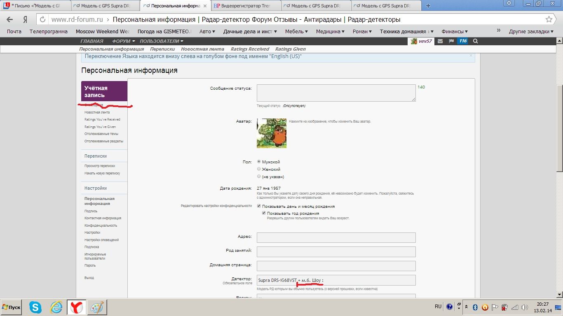Show more bookmarks with the » chevron

pos(499,31)
